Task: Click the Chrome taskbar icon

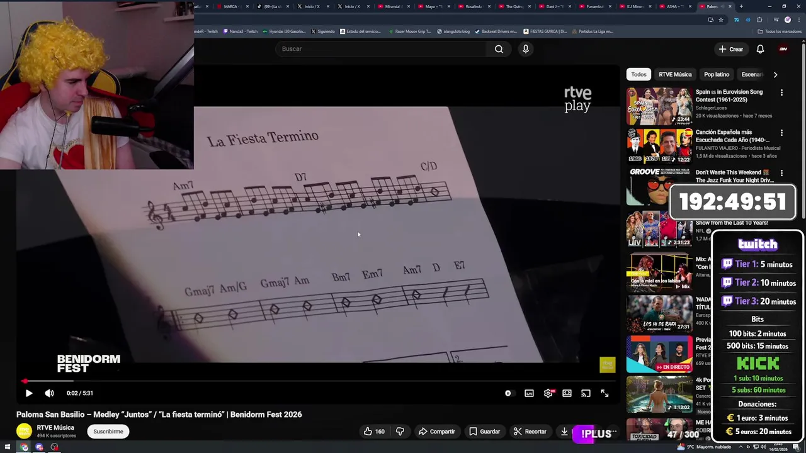Action: point(24,447)
